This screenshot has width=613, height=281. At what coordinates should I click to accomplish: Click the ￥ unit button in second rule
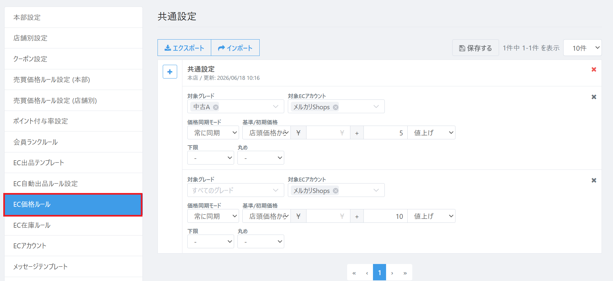tap(298, 216)
